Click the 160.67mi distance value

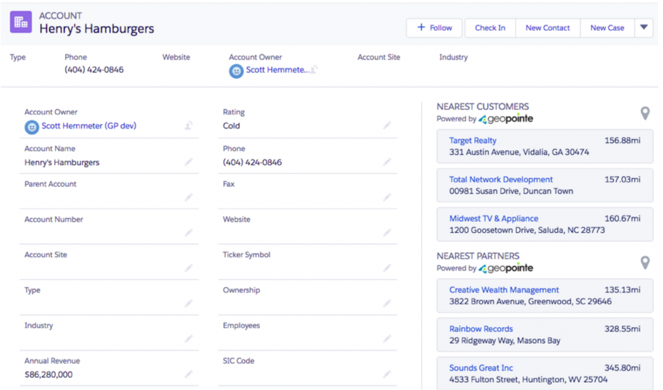622,219
